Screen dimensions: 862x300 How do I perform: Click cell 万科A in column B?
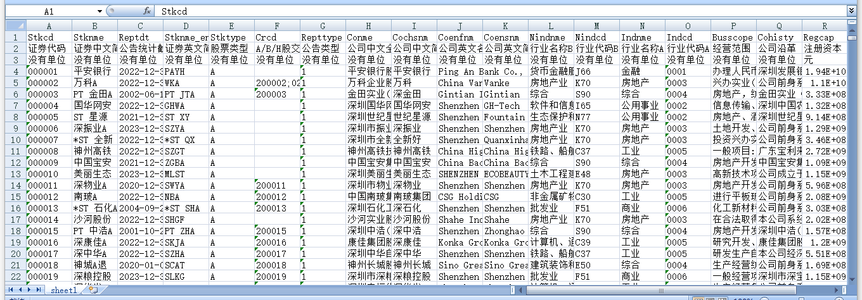coord(94,82)
